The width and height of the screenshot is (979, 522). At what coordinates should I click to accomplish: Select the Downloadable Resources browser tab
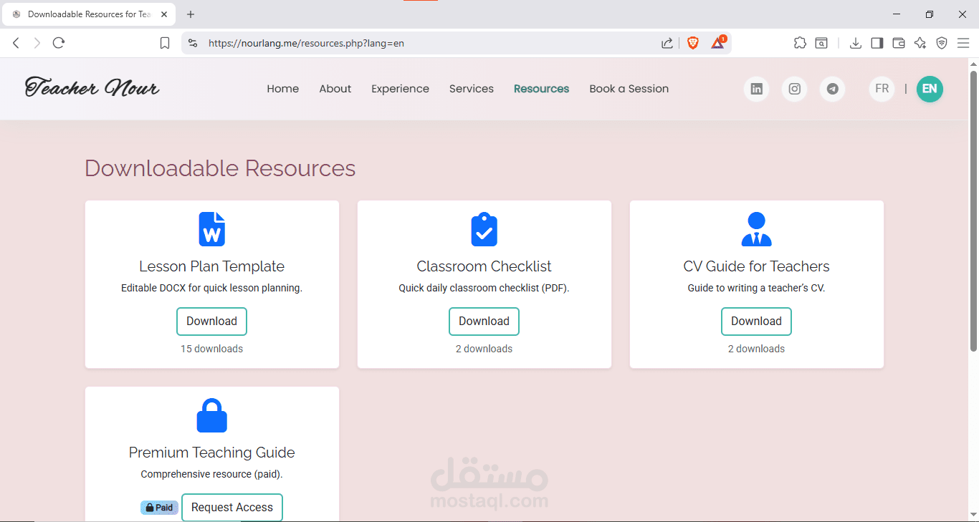[x=88, y=14]
